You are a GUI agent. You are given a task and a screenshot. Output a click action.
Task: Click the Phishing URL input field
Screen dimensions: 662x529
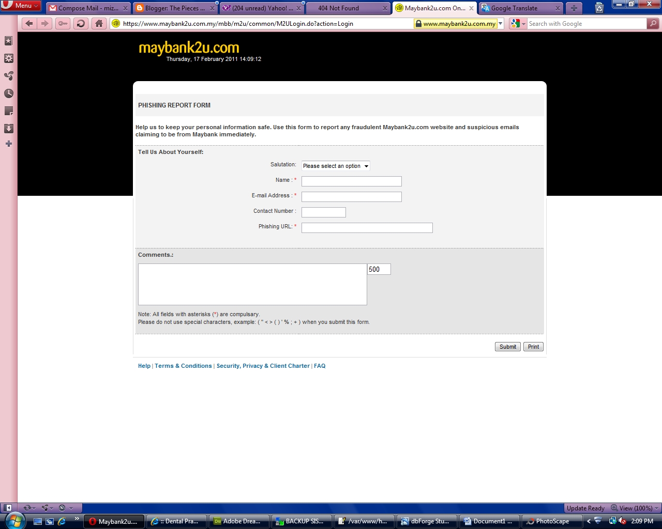(367, 228)
